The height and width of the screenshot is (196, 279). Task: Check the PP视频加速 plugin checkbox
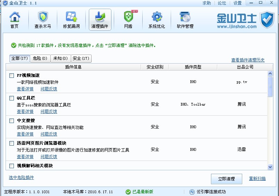point(11,75)
